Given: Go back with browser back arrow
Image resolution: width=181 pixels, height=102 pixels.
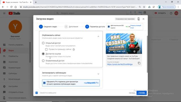Looking at the screenshot, I should tap(3, 7).
